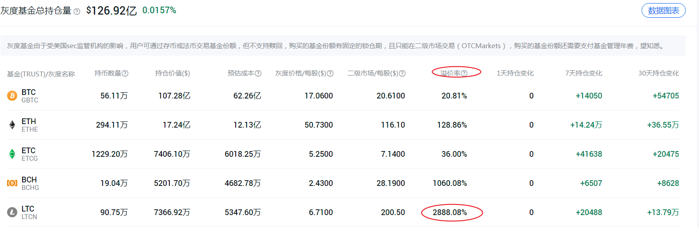Click BCH estimated cost 4682.78万
This screenshot has width=699, height=227.
click(243, 183)
